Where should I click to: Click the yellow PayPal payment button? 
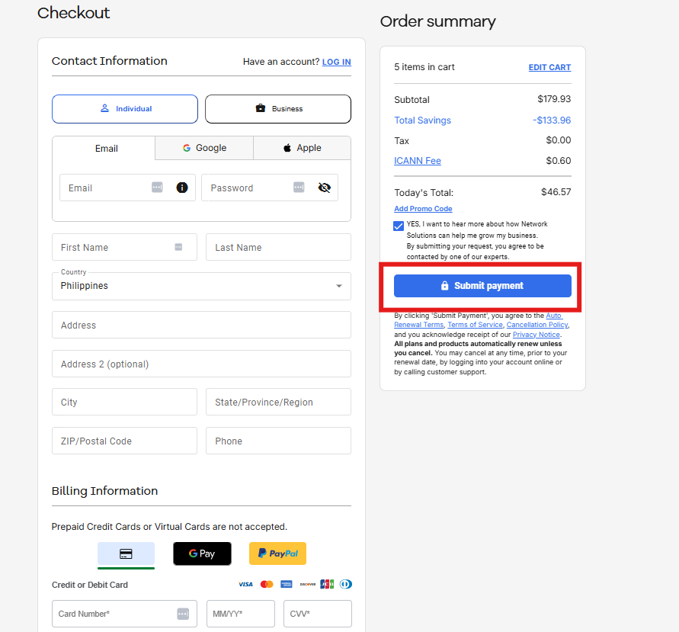coord(277,553)
